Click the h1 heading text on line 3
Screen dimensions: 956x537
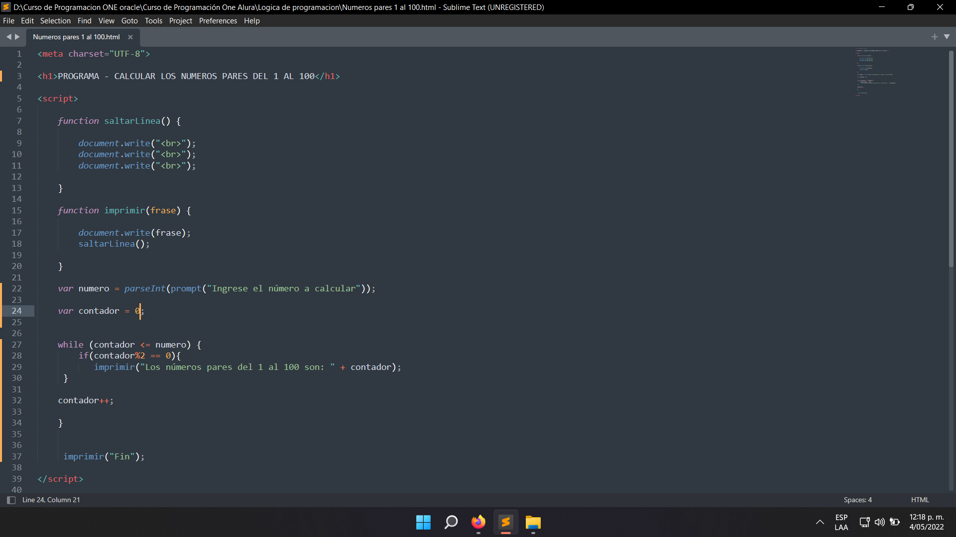pos(186,76)
